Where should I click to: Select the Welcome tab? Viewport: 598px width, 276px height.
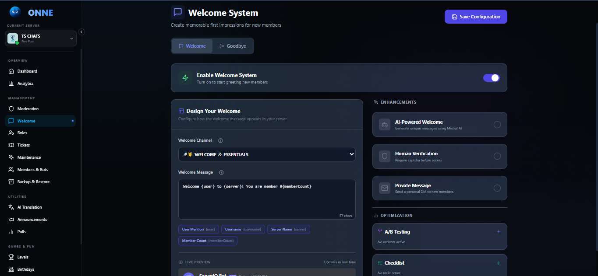[192, 45]
